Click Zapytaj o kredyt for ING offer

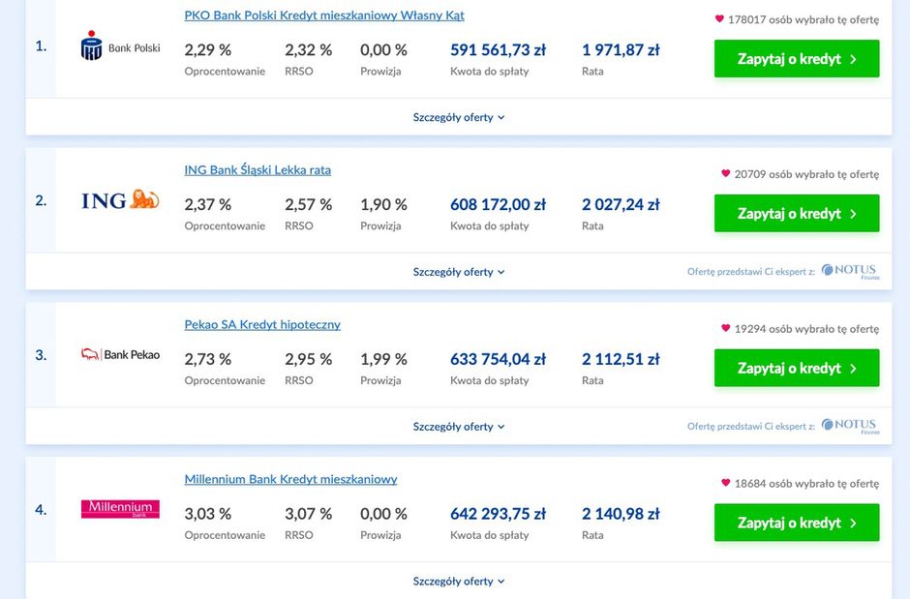tap(797, 214)
